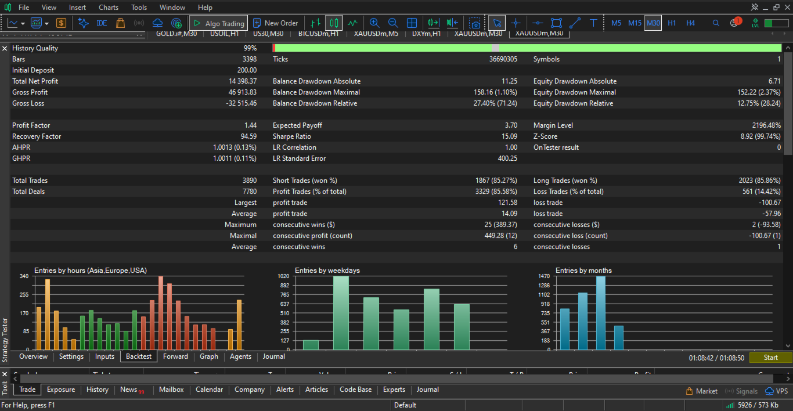Image resolution: width=793 pixels, height=411 pixels.
Task: Click the vertical scrollbar of backtest report
Action: tap(788, 103)
